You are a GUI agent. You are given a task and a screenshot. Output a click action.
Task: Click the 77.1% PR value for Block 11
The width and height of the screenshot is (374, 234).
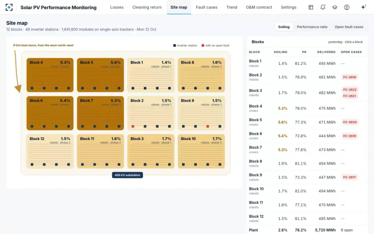(x=300, y=205)
